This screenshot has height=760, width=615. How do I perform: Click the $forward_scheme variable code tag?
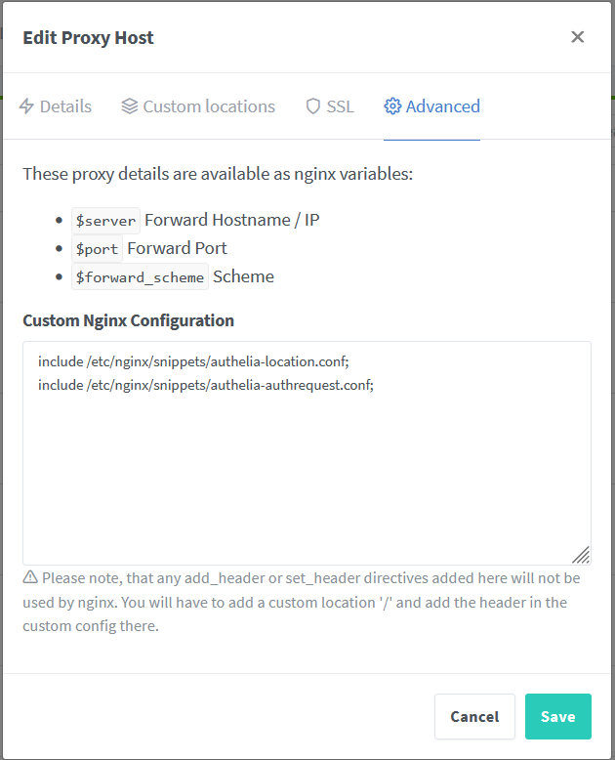coord(140,276)
